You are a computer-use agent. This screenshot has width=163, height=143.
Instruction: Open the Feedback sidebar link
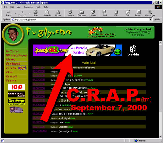point(13,64)
